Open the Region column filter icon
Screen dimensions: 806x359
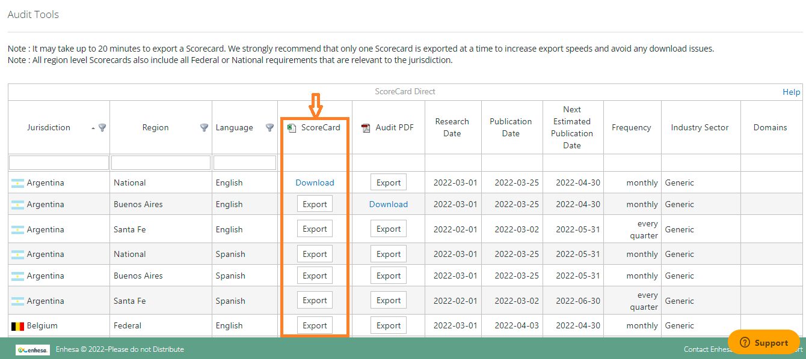pos(205,127)
